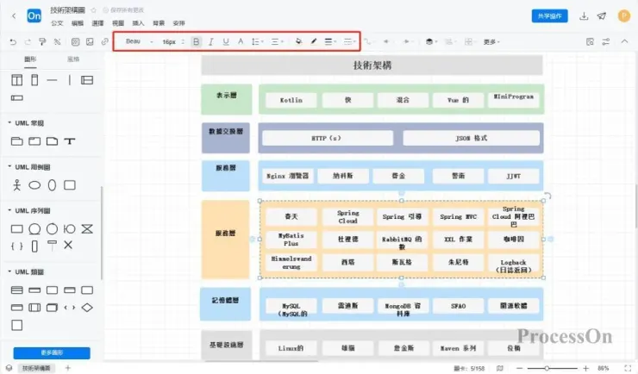Viewport: 638px width, 374px height.
Task: Insert an image via picture icon
Action: pyautogui.click(x=90, y=41)
